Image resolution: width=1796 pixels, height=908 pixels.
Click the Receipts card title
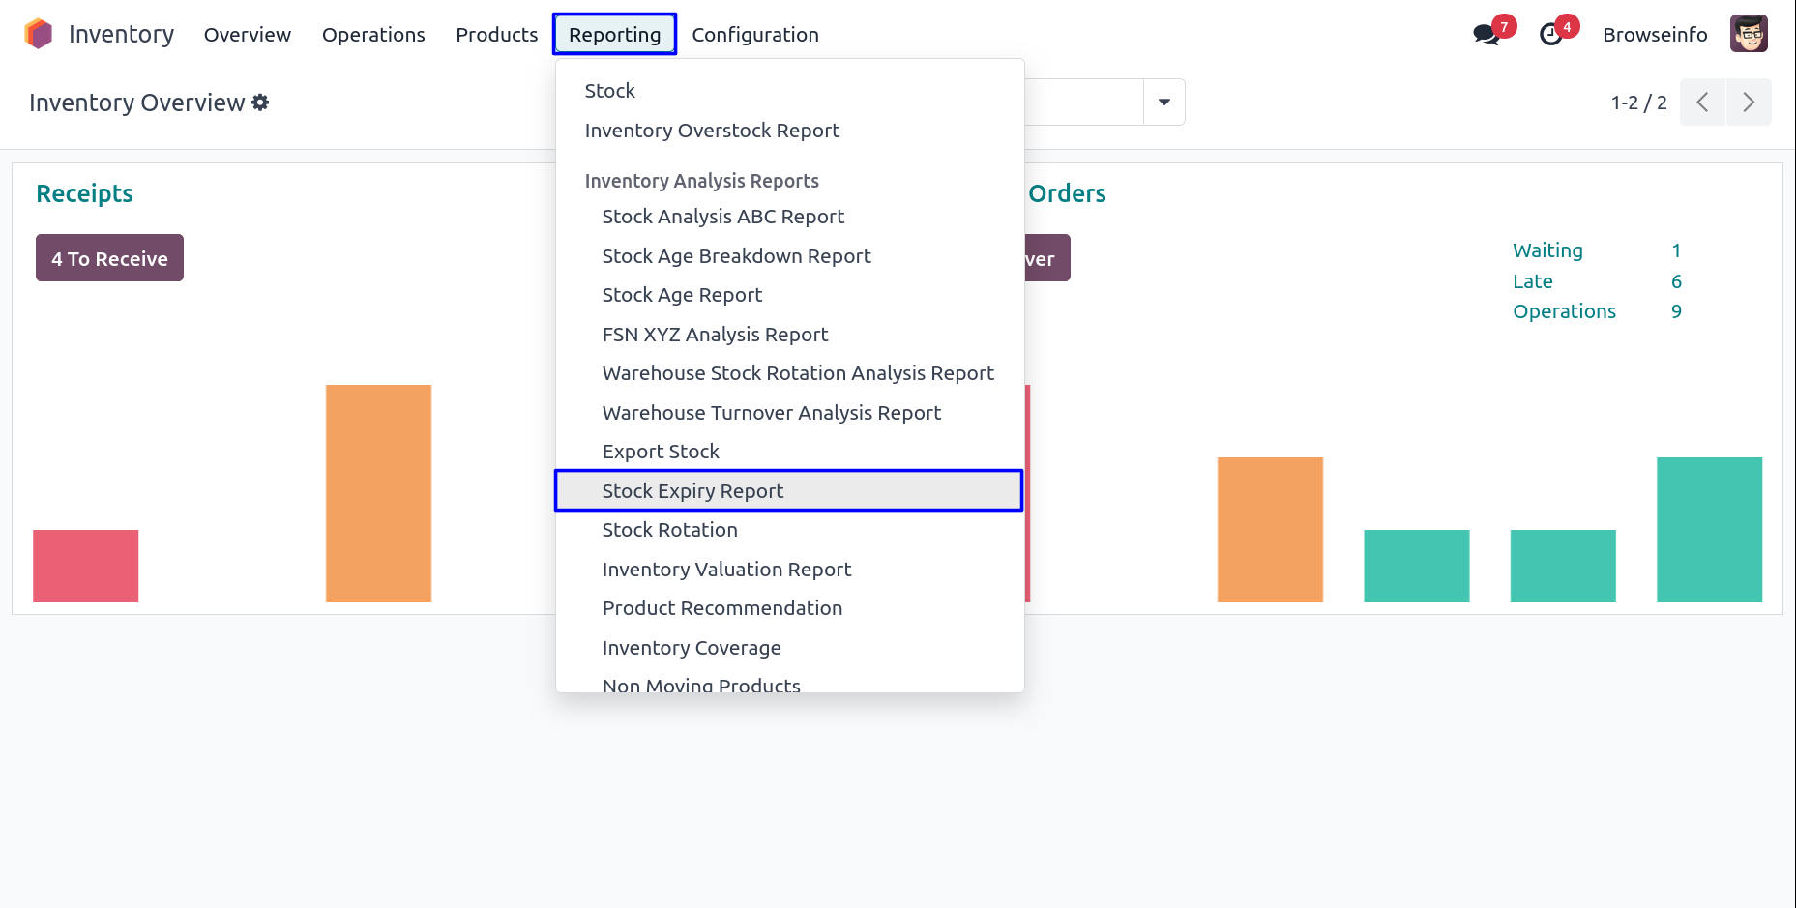click(84, 193)
